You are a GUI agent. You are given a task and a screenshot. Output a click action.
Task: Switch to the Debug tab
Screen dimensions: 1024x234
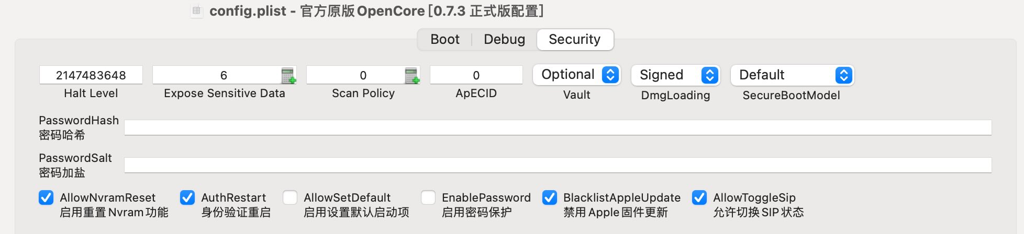coord(504,39)
